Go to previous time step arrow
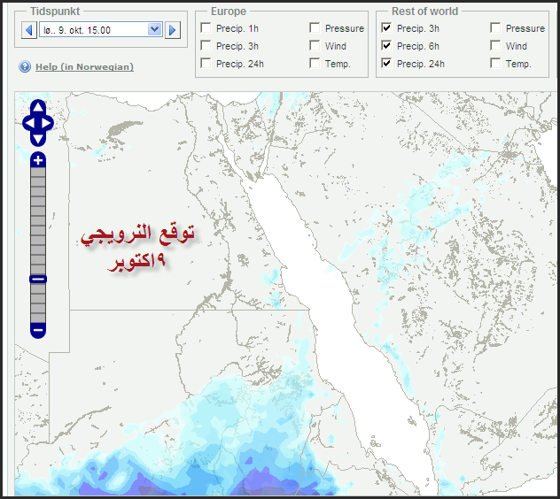This screenshot has width=560, height=499. [x=29, y=30]
